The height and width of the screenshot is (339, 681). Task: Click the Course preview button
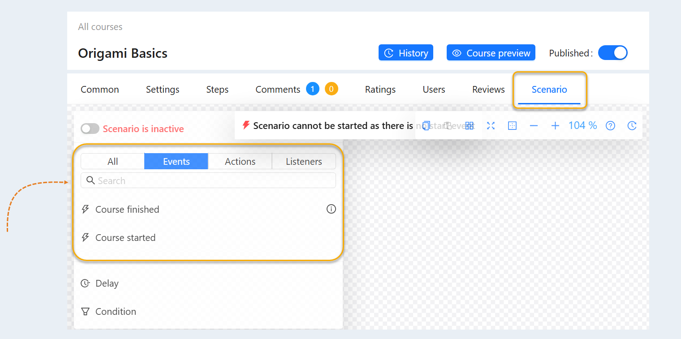491,53
